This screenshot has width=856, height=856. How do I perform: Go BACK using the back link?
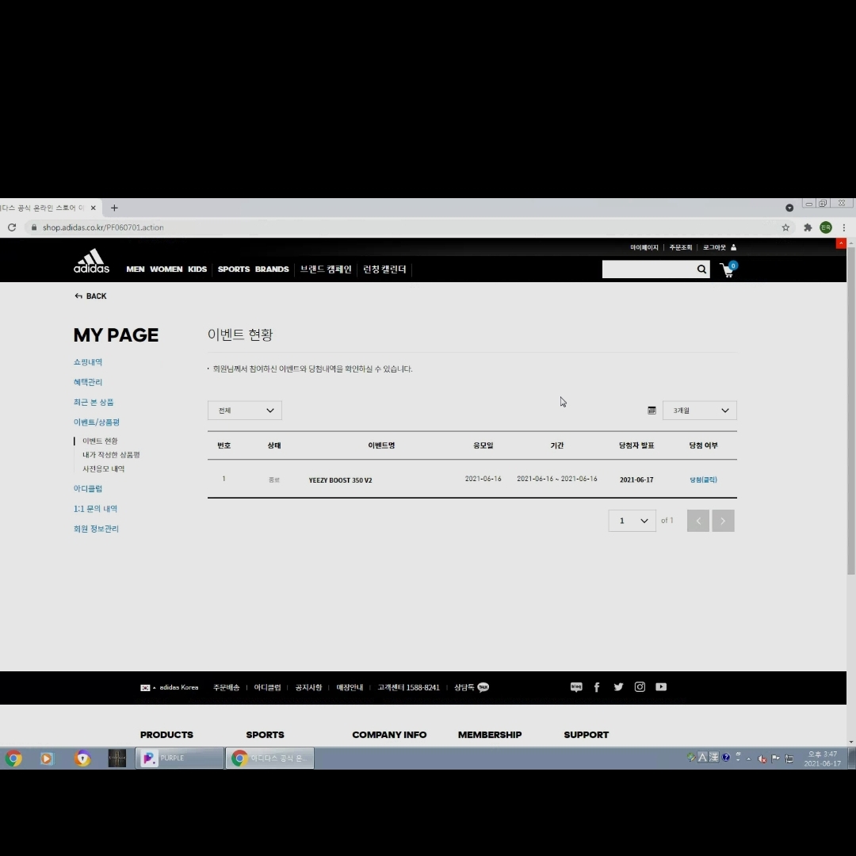click(90, 296)
